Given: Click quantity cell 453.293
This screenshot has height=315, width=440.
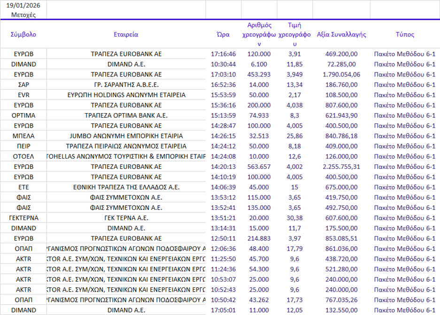Looking at the screenshot, I should (x=259, y=75).
